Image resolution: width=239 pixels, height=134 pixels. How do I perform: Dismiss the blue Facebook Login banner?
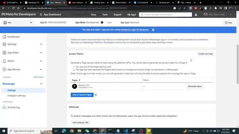pos(153,30)
